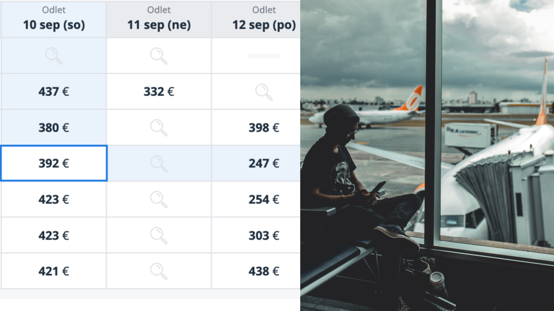554x311 pixels.
Task: Select the highlighted 392 € price cell
Action: pos(53,164)
